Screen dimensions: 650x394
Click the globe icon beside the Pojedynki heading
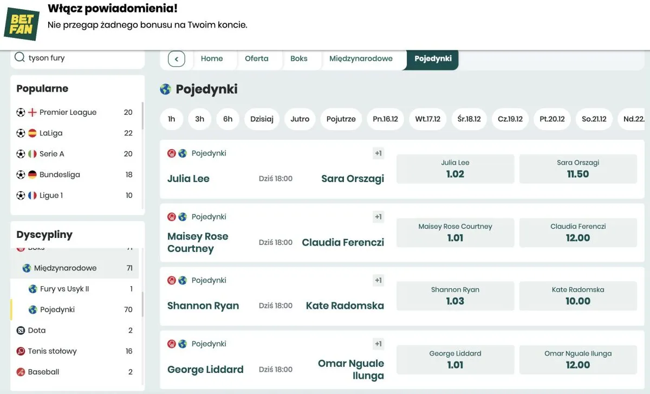(166, 89)
